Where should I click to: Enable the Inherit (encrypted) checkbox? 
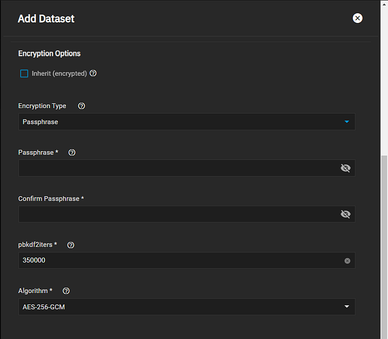(24, 73)
